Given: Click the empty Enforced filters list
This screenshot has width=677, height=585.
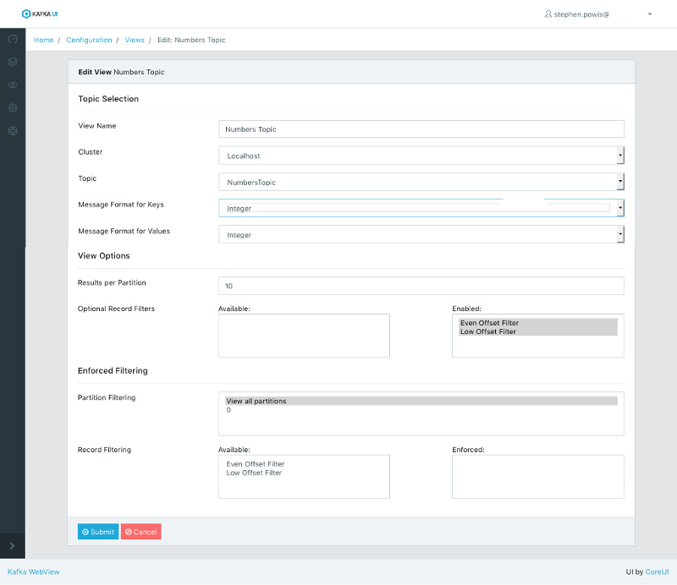Looking at the screenshot, I should point(537,477).
